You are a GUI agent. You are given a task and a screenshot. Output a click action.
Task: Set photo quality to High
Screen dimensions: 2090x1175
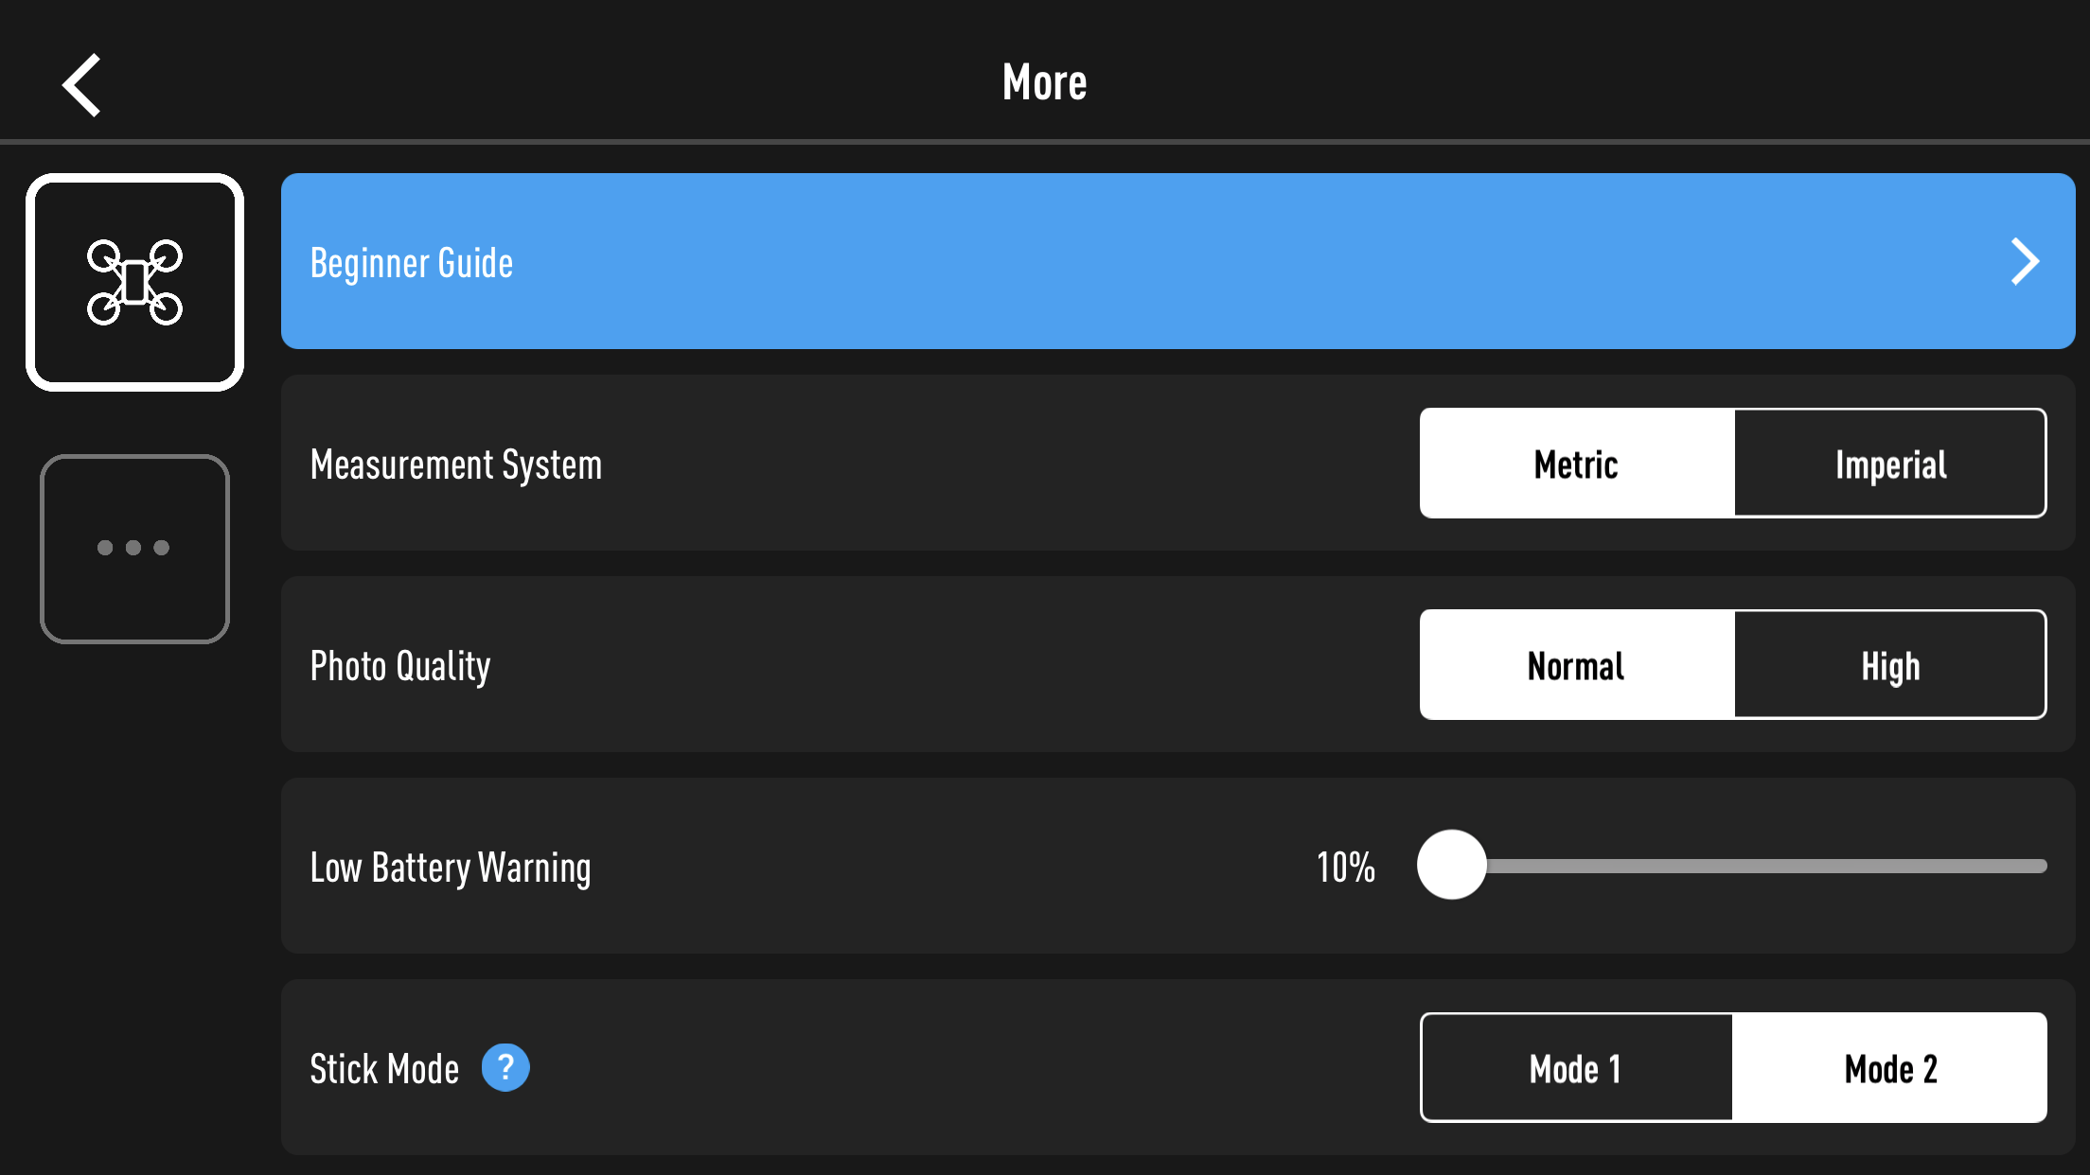pyautogui.click(x=1890, y=665)
